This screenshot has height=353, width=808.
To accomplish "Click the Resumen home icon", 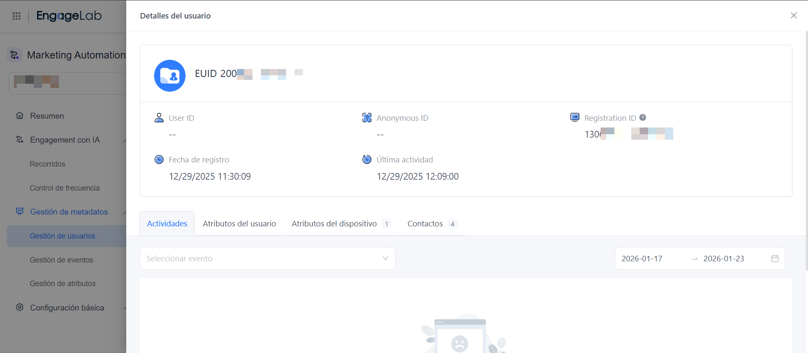I will 19,115.
